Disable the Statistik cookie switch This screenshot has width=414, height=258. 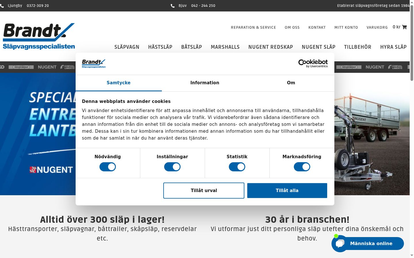[x=237, y=167]
